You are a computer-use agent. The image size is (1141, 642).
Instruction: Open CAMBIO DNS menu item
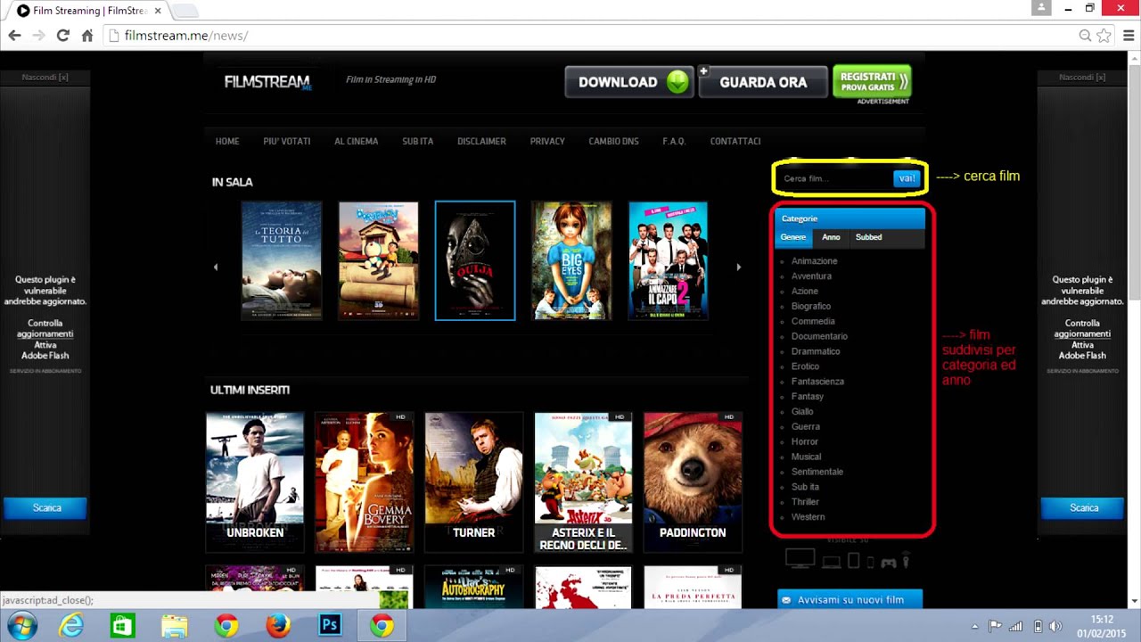[x=613, y=141]
